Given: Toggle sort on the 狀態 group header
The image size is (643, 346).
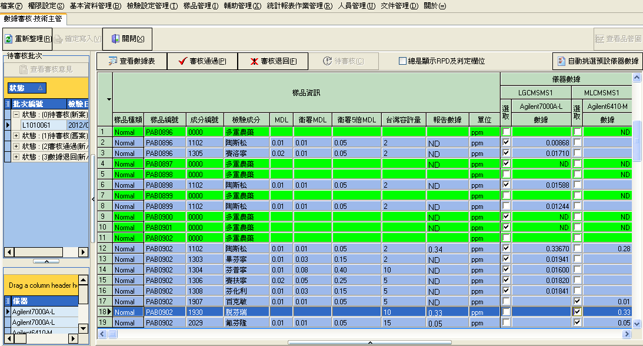Looking at the screenshot, I should pos(26,88).
